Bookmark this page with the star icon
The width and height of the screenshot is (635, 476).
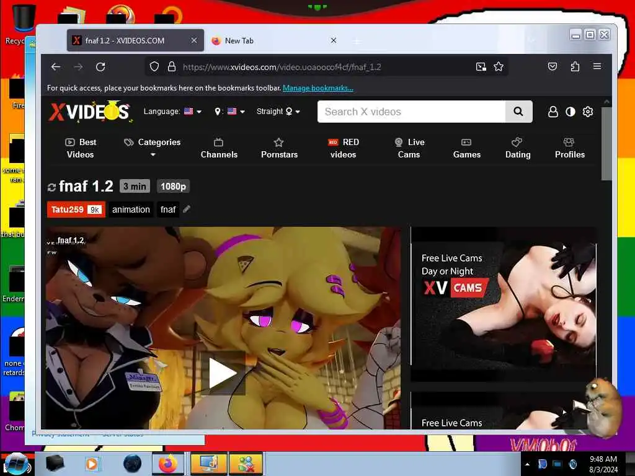499,66
